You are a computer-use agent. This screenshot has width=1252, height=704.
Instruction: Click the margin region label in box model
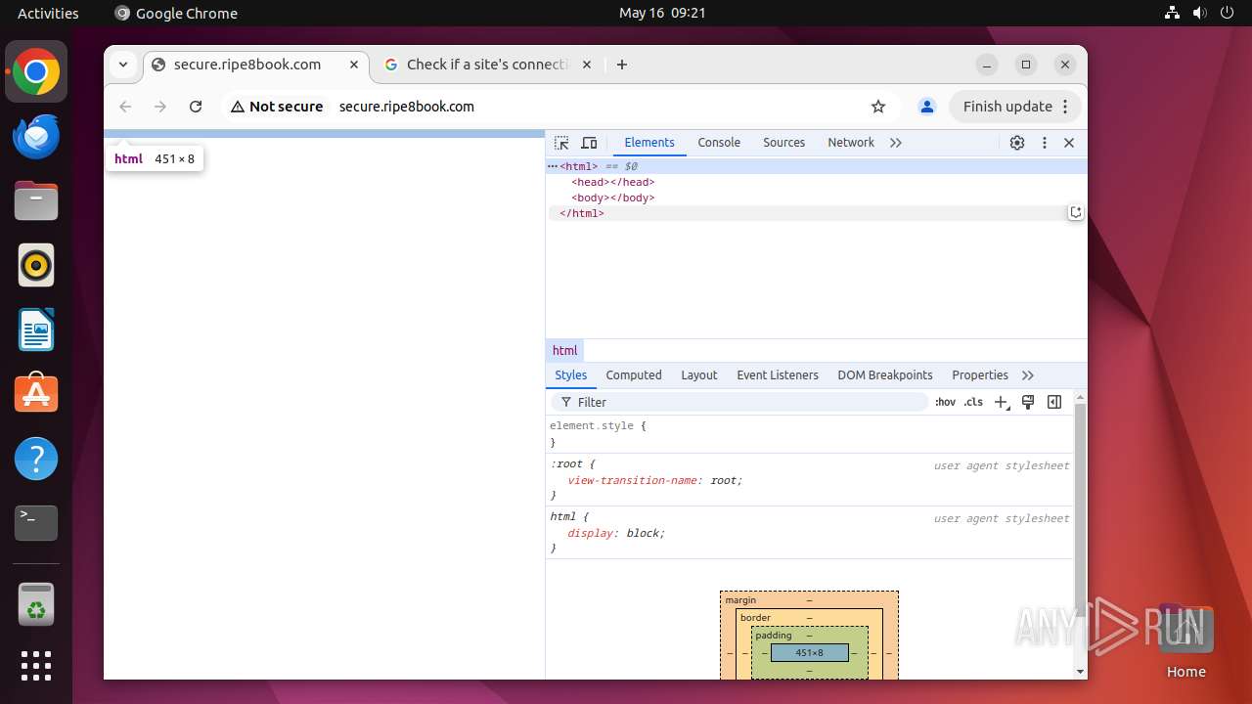click(x=740, y=600)
